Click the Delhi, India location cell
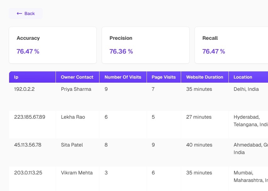 [248, 97]
